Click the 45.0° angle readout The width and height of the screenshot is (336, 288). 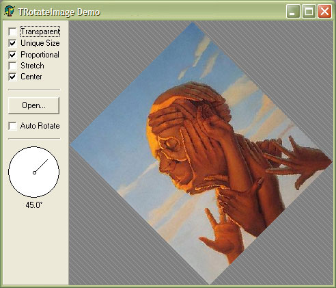34,205
